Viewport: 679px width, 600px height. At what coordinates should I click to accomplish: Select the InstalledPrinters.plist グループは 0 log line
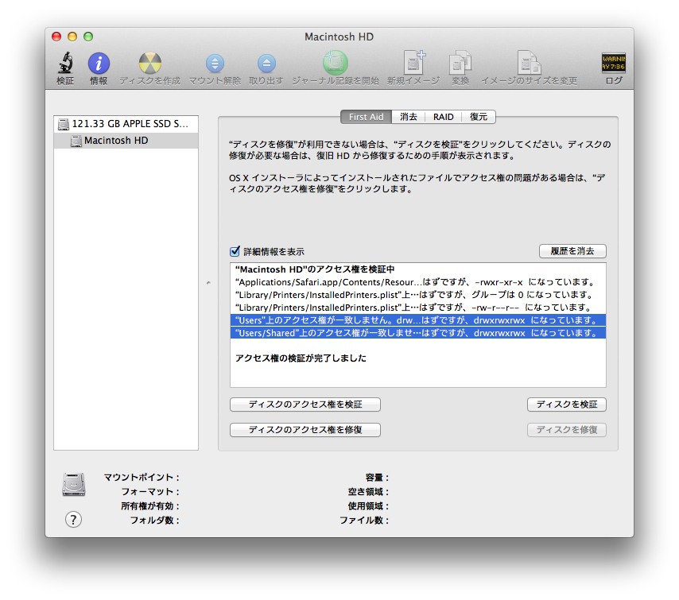pyautogui.click(x=418, y=295)
